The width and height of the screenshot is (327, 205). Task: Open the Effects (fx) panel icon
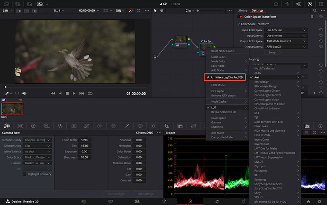coord(310,4)
